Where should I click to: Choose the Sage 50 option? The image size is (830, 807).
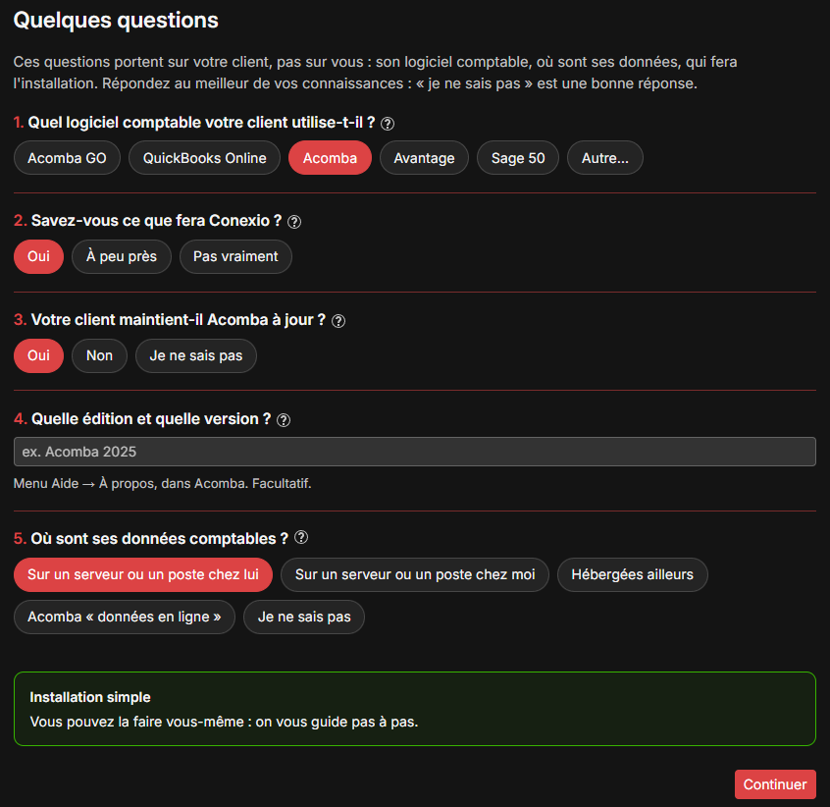coord(518,158)
